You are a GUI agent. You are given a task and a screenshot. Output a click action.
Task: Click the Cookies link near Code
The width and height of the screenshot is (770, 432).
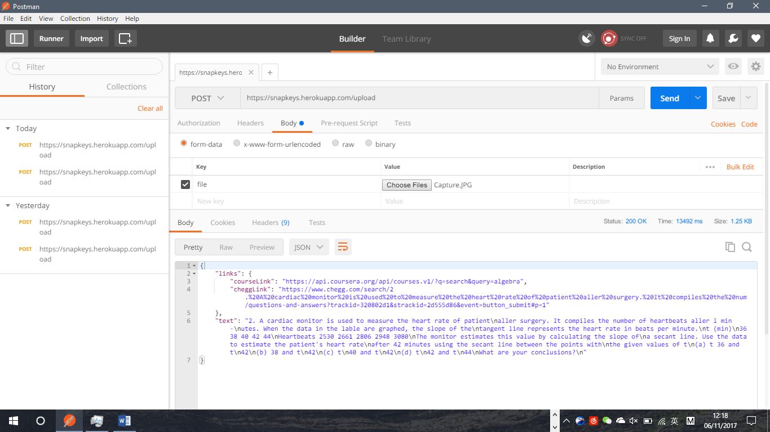point(723,124)
